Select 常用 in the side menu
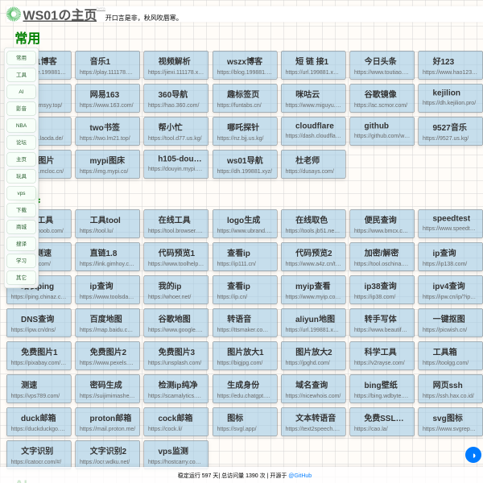 (21, 58)
